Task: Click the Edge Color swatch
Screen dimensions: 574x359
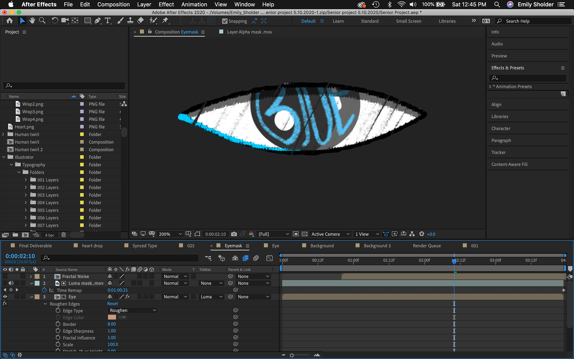Action: 112,317
